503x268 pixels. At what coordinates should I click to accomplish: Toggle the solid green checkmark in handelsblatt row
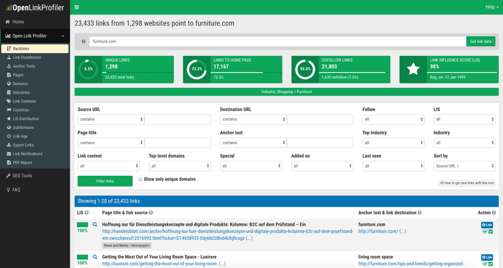tap(491, 231)
